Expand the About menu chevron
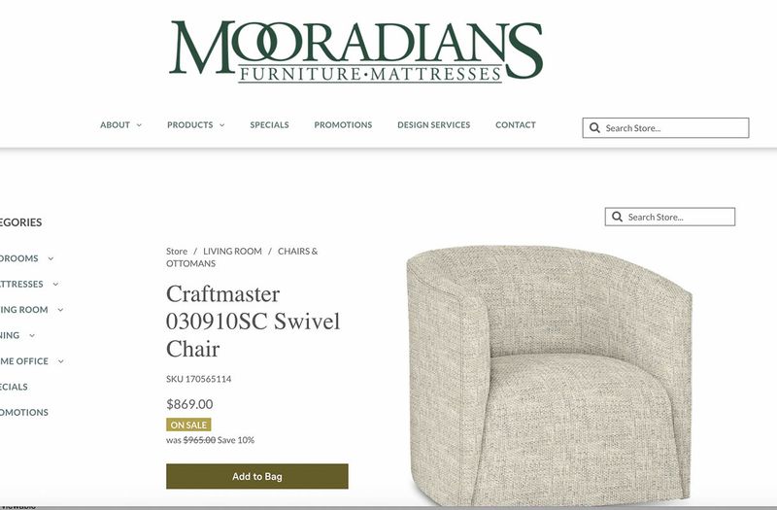 139,125
